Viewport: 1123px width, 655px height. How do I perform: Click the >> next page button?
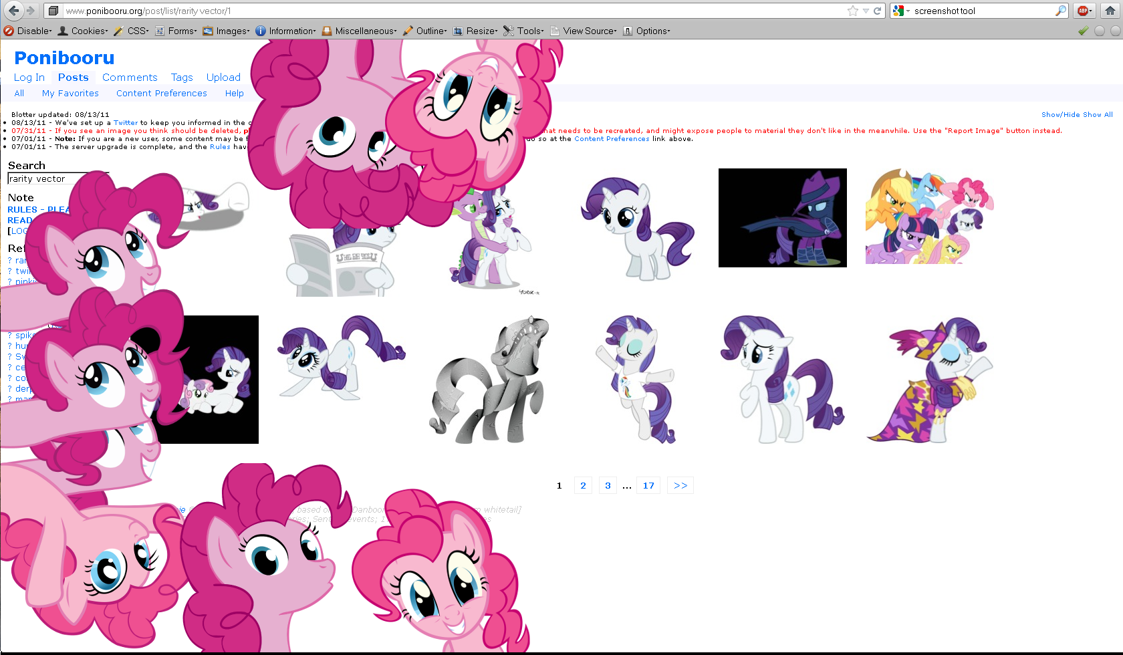(680, 485)
